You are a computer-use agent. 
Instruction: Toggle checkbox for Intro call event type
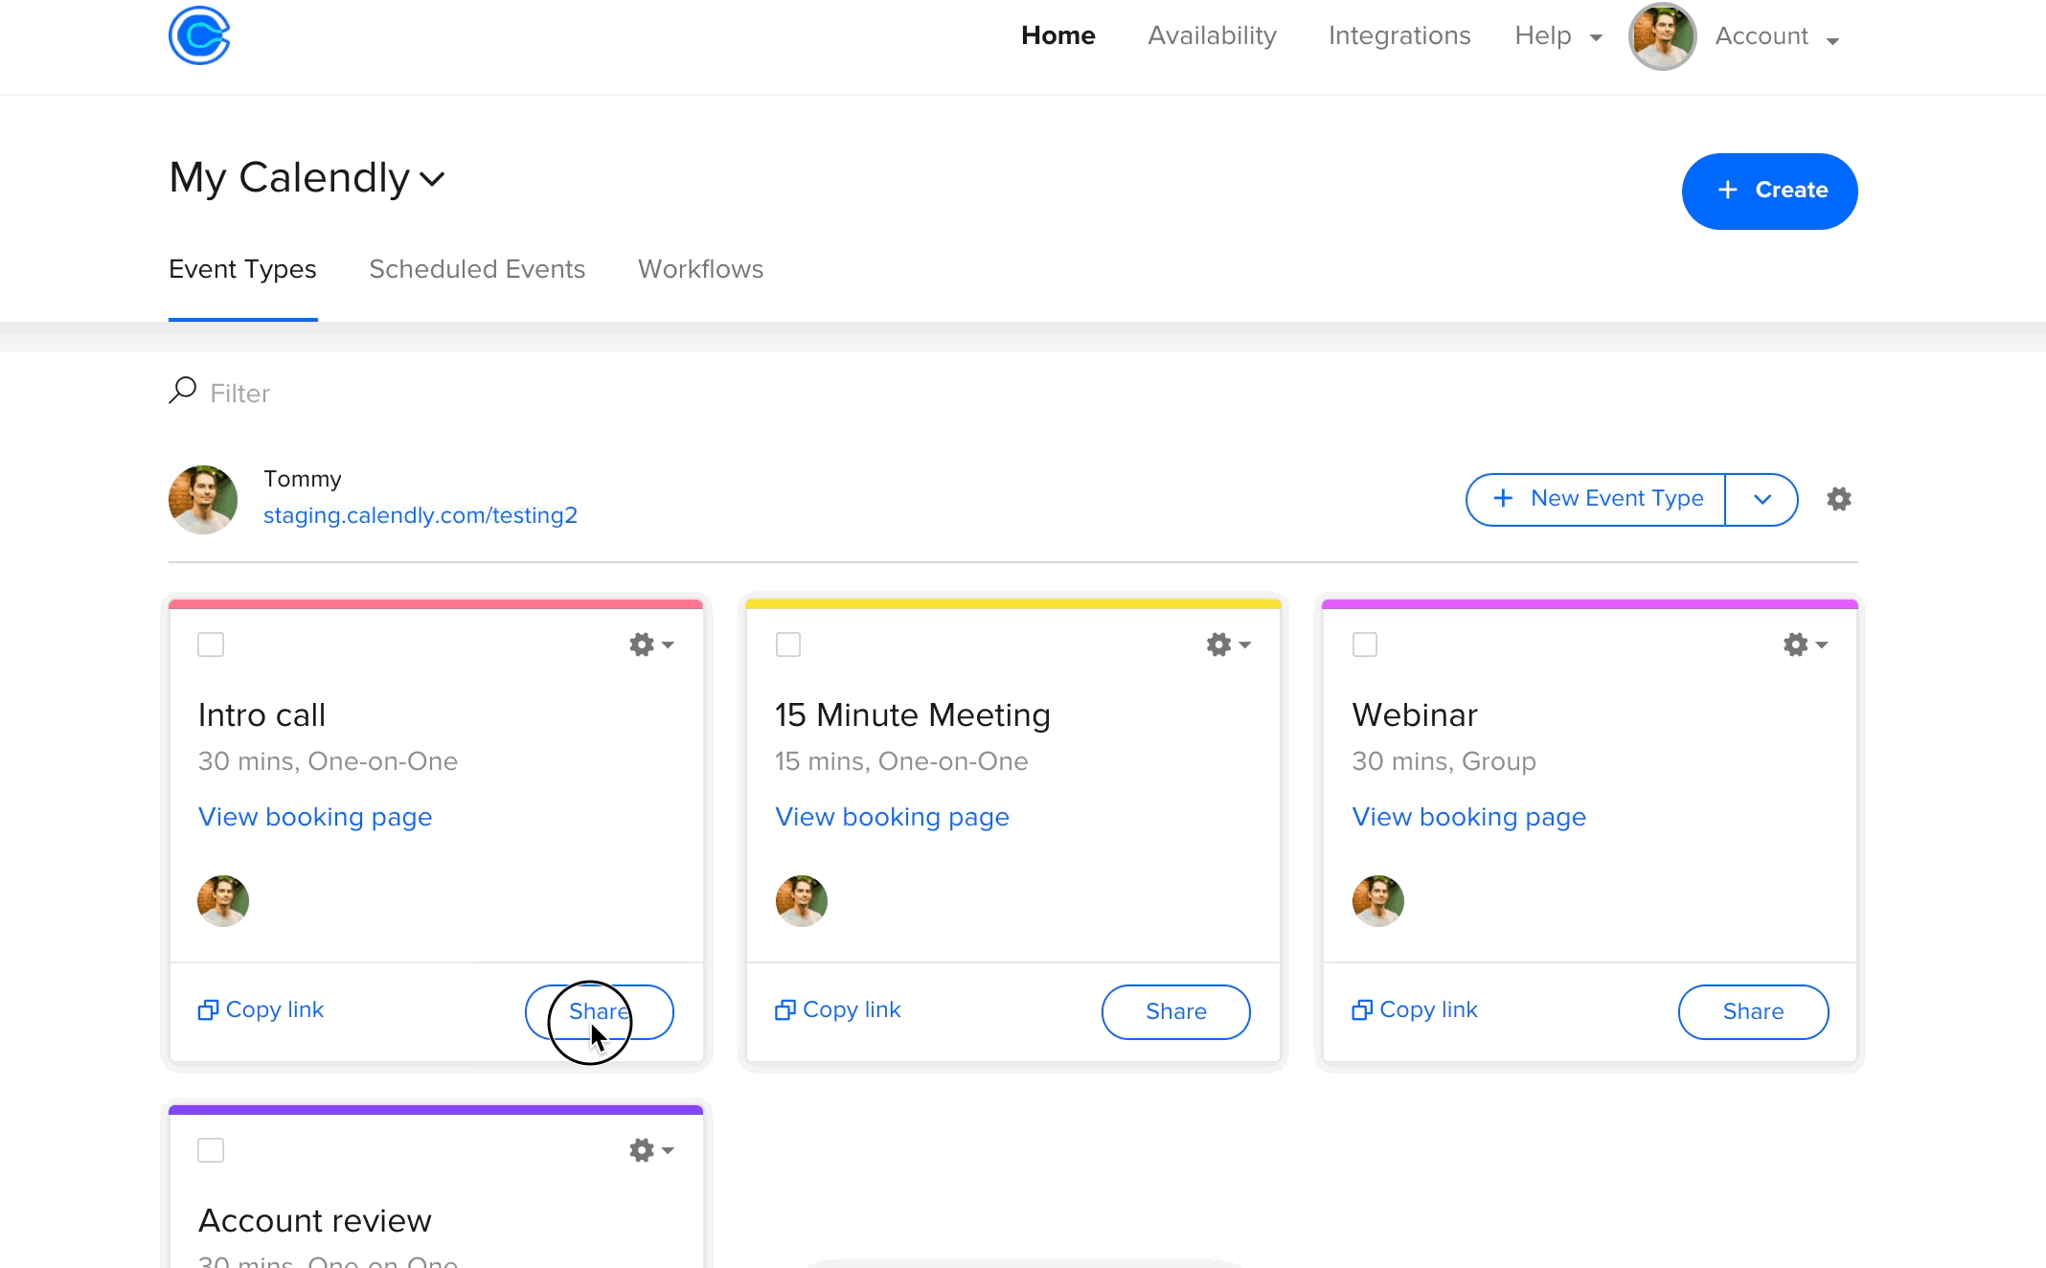(x=212, y=643)
